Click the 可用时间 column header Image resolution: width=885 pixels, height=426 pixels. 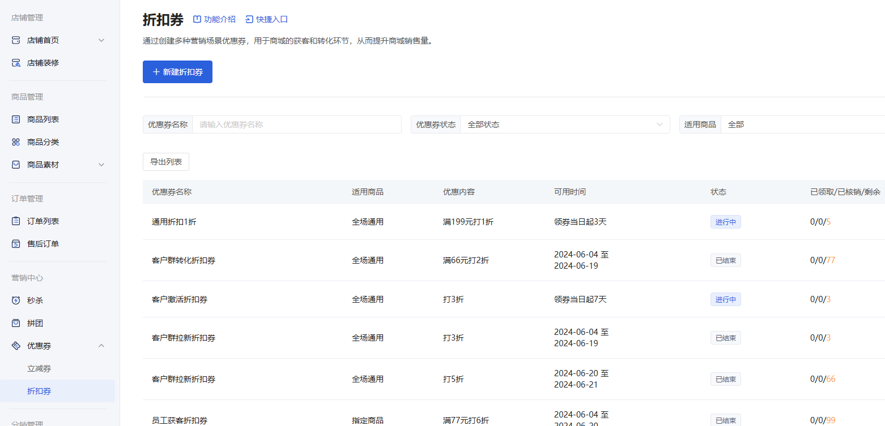click(570, 192)
